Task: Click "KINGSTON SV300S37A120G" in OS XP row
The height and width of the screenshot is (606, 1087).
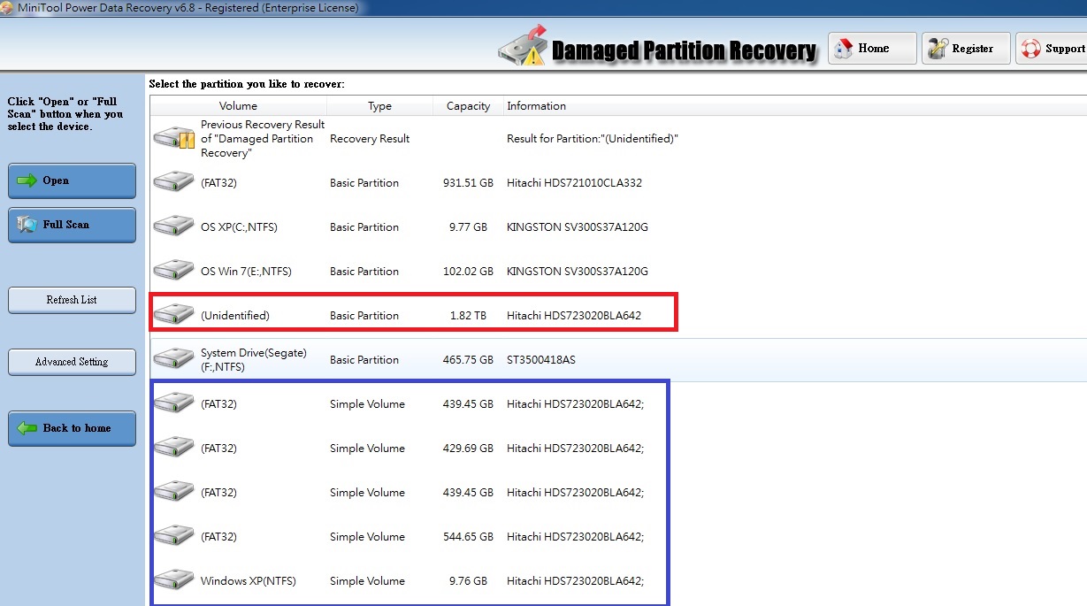Action: pos(578,227)
